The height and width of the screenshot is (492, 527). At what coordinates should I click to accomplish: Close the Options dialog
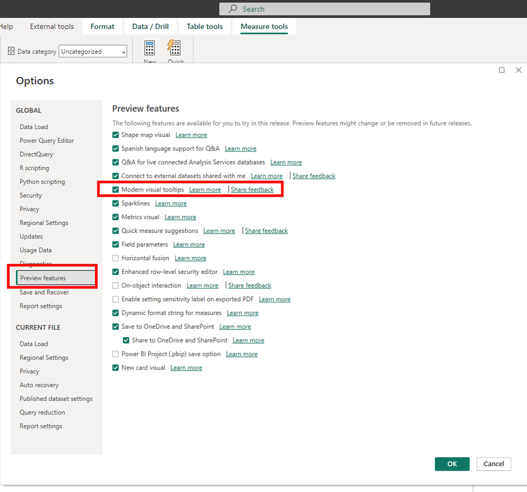(x=518, y=70)
